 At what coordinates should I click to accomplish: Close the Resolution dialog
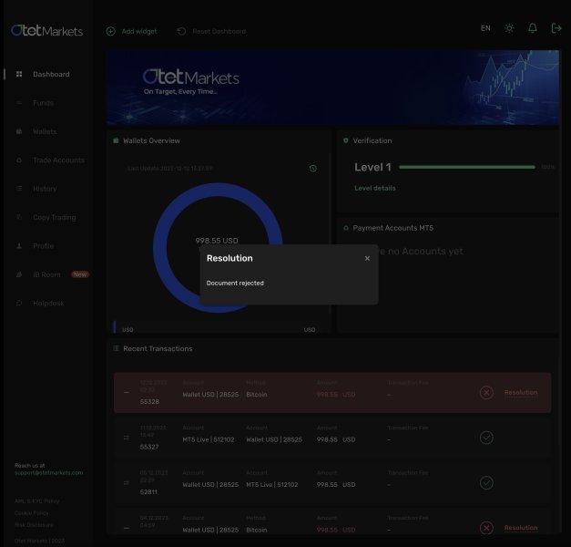click(x=367, y=258)
